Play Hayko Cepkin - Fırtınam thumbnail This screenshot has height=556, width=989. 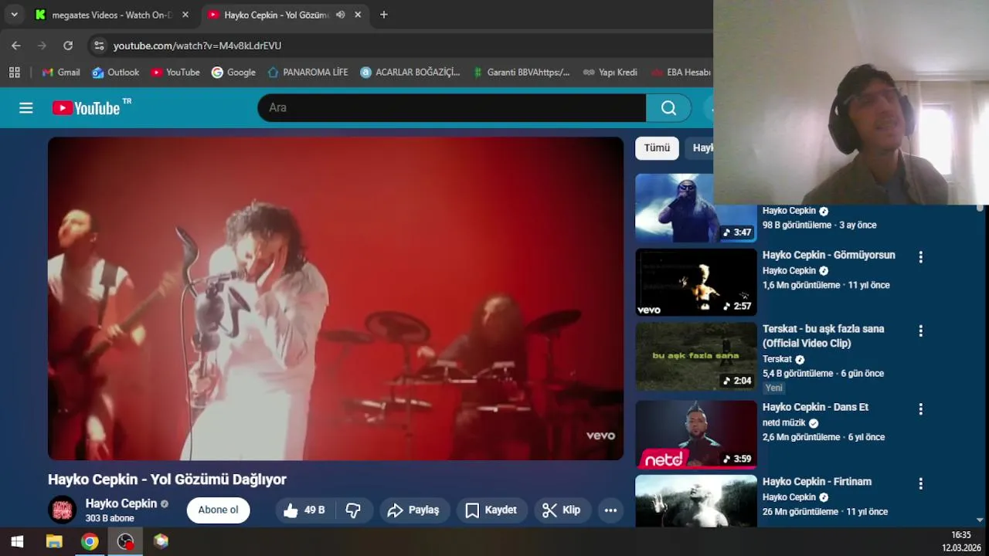click(x=696, y=500)
